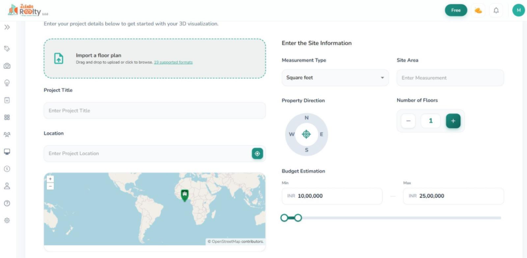This screenshot has height=258, width=527.
Task: Open the M user avatar menu
Action: coord(519,10)
